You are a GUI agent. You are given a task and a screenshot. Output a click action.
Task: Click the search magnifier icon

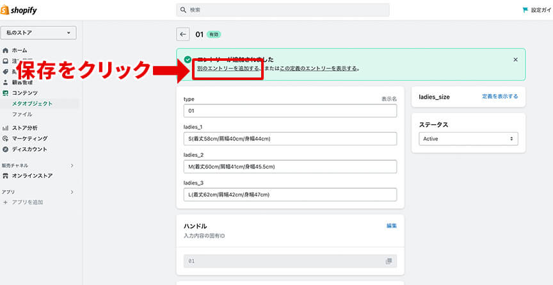182,10
